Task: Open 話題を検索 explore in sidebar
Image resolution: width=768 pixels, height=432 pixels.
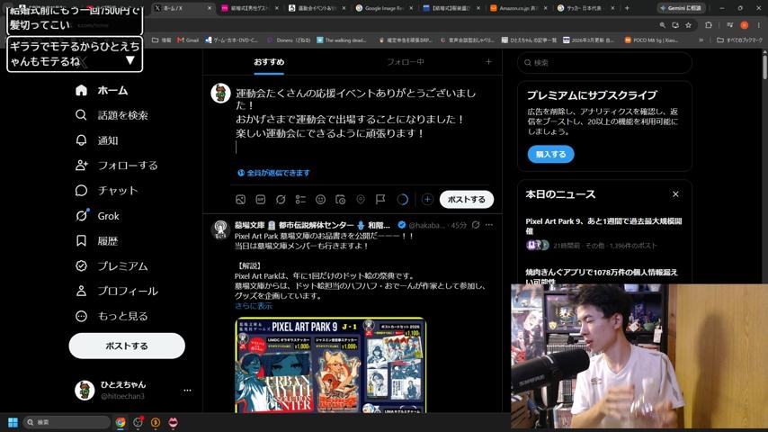Action: [112, 115]
